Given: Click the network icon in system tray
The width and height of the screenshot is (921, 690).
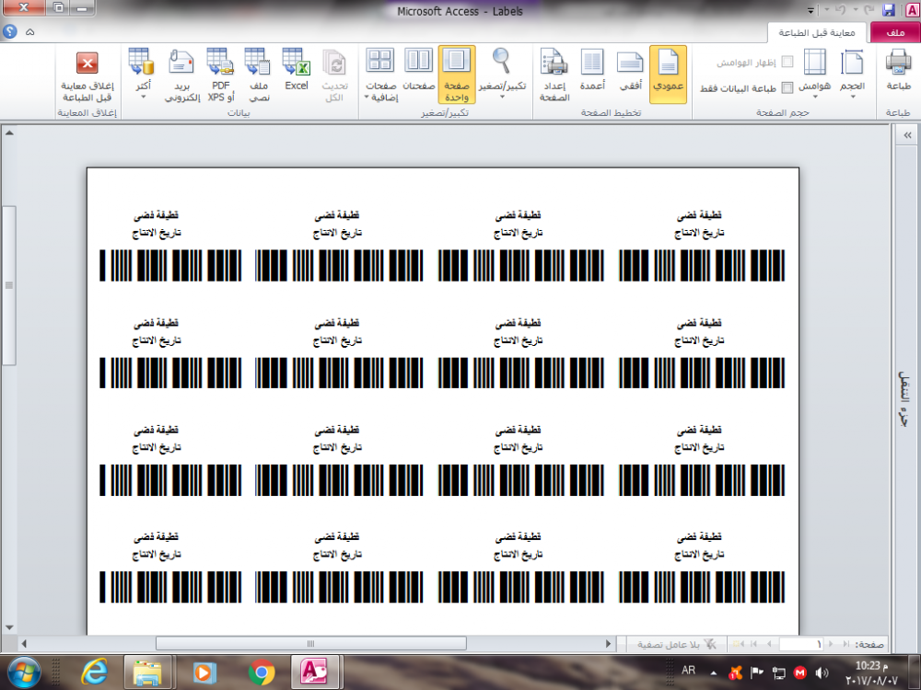Looking at the screenshot, I should click(x=778, y=673).
